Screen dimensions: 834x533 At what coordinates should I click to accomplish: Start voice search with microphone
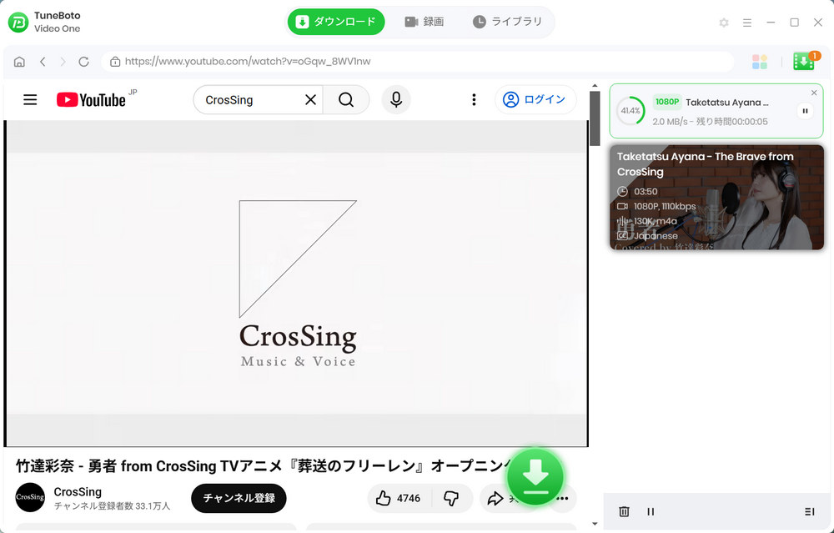(x=396, y=99)
